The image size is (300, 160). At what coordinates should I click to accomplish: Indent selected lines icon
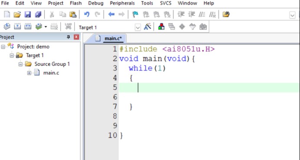(x=181, y=14)
